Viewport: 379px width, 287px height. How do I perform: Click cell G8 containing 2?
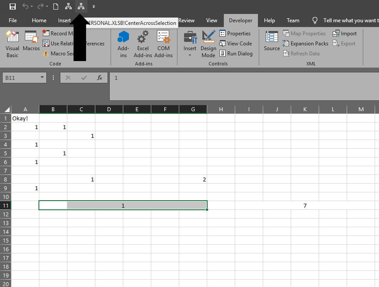tap(193, 179)
